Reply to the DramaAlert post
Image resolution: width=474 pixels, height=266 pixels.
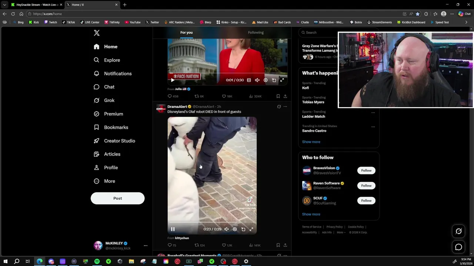(172, 245)
